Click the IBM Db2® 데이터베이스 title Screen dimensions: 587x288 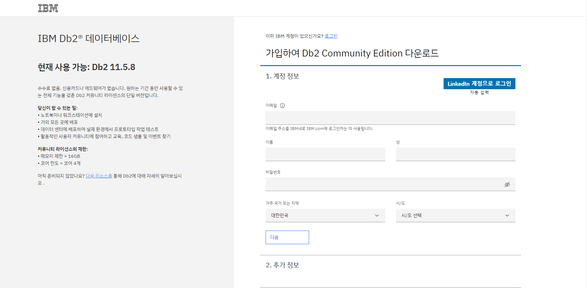89,39
